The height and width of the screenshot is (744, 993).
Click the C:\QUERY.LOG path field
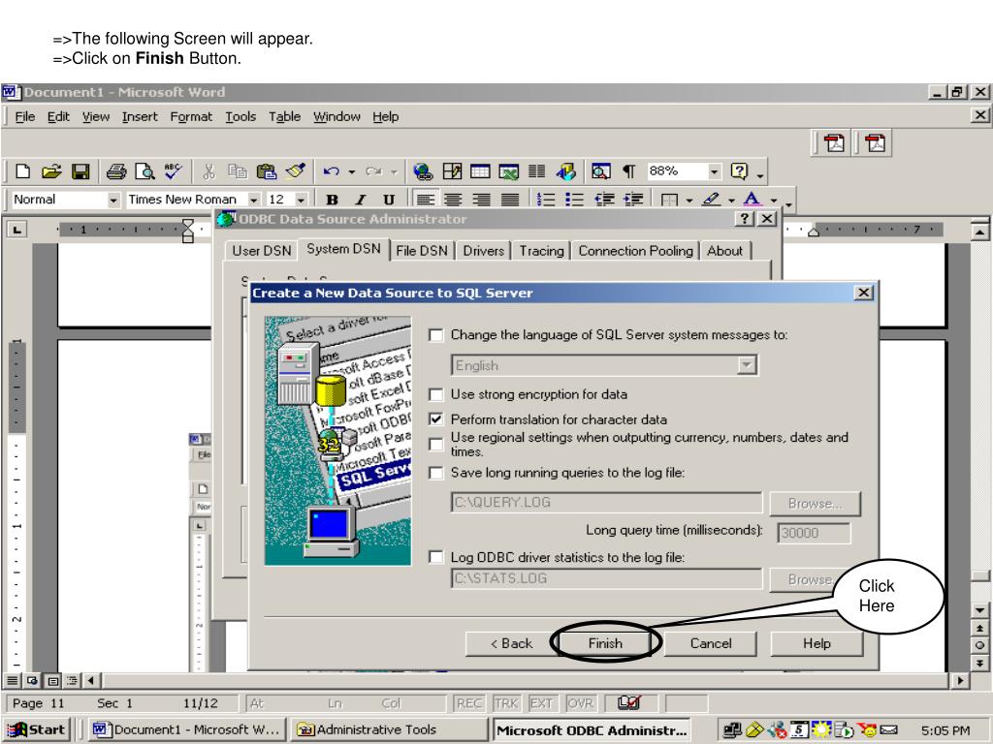click(607, 503)
